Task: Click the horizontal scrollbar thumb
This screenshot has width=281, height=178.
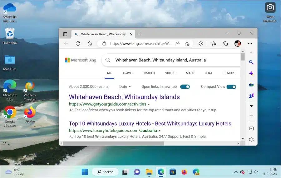Action: click(x=114, y=143)
